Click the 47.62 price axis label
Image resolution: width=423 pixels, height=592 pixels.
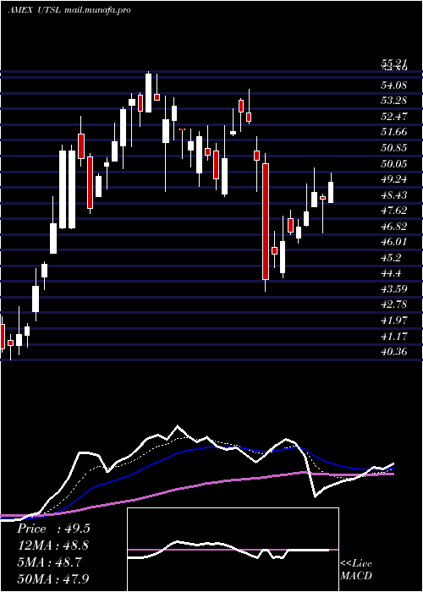(394, 211)
